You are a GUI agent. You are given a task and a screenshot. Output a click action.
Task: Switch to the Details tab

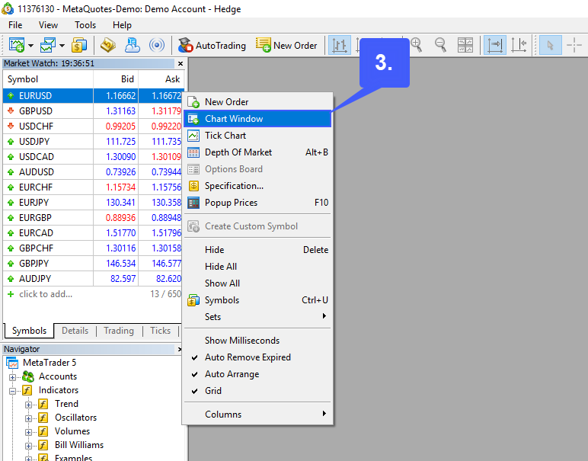[75, 331]
